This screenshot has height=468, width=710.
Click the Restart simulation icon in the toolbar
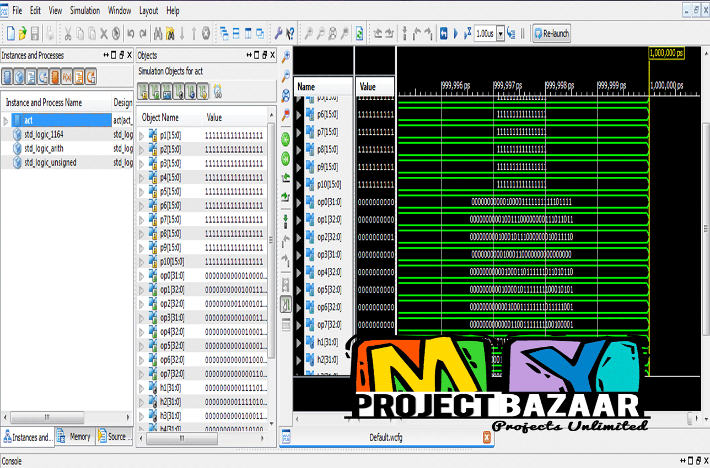[444, 34]
